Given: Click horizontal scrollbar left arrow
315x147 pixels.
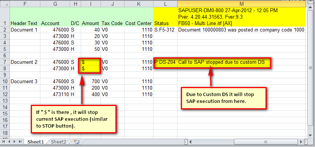Looking at the screenshot, I should (190, 142).
